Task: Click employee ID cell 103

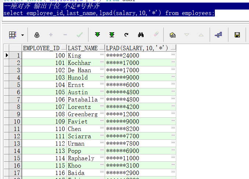Action: pos(44,77)
